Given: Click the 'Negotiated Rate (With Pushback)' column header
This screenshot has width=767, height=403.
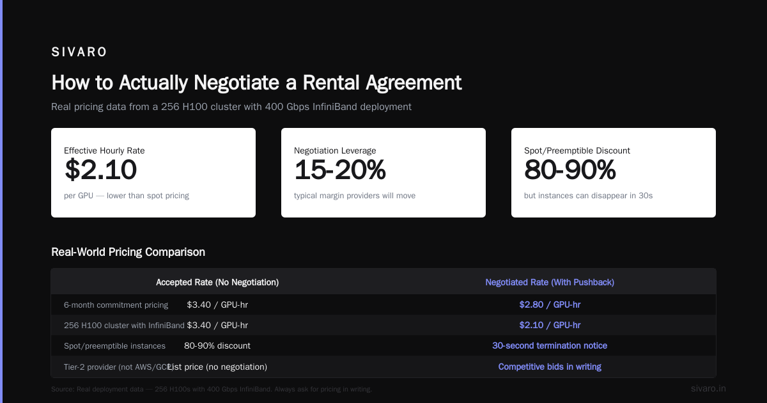Looking at the screenshot, I should pyautogui.click(x=550, y=282).
